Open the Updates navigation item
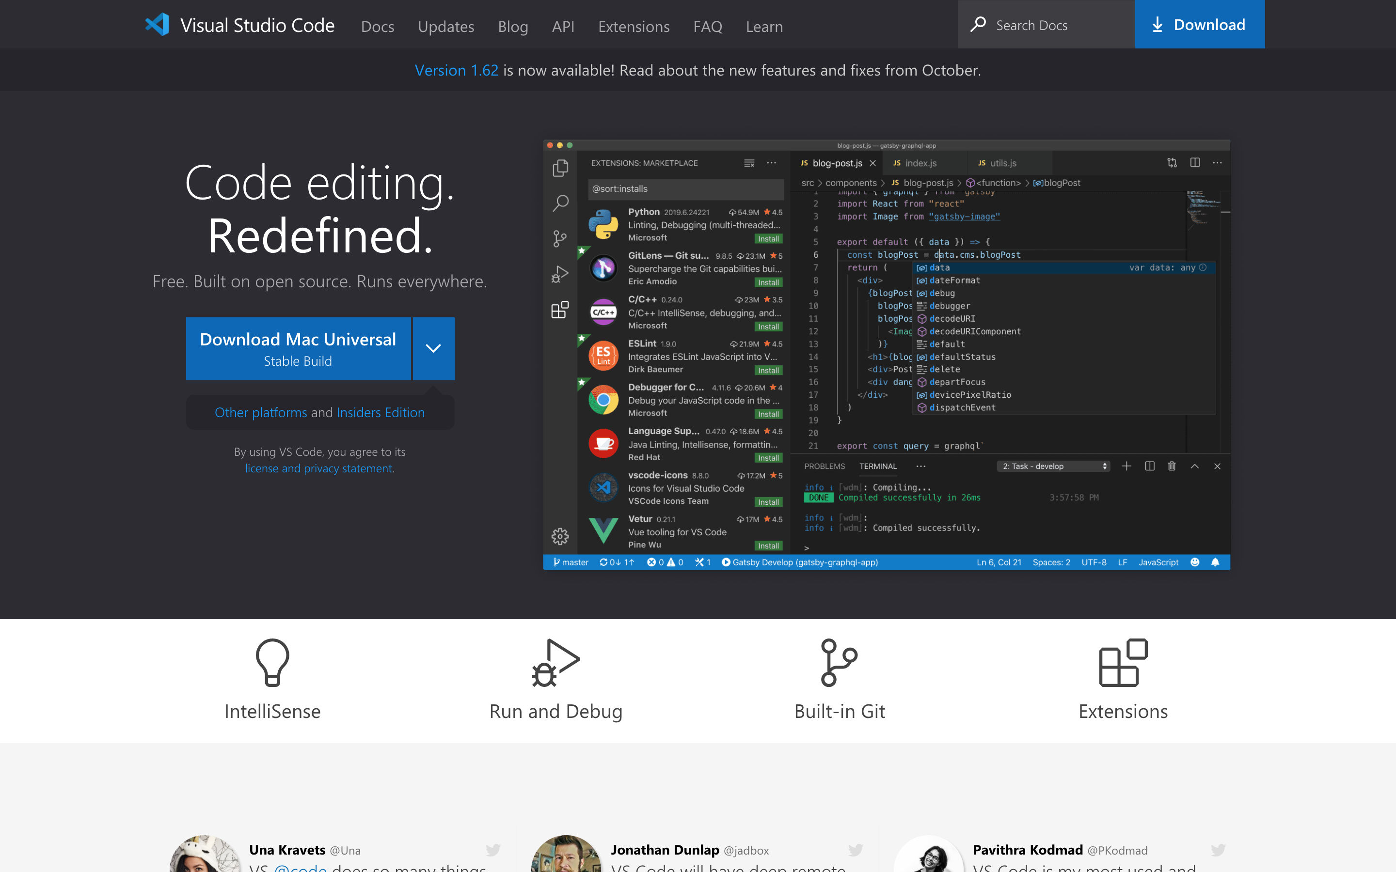The width and height of the screenshot is (1396, 872). coord(446,27)
